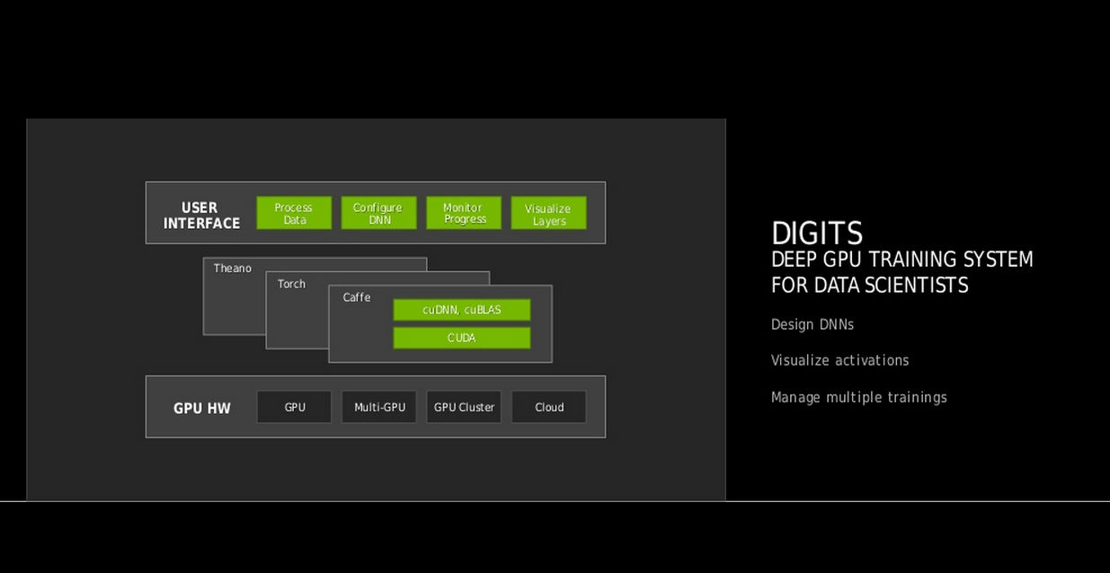Select the green Visualize Layers box

click(x=548, y=213)
